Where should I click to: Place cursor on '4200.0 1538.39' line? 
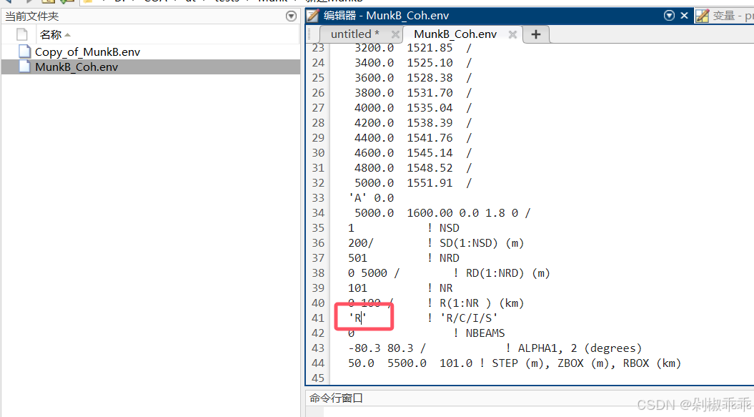413,123
